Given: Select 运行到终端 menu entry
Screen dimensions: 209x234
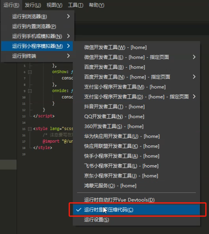Looking at the screenshot, I should [37, 56].
